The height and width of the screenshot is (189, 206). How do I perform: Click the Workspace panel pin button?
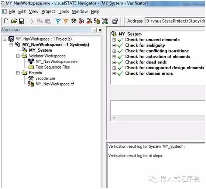pyautogui.click(x=95, y=30)
